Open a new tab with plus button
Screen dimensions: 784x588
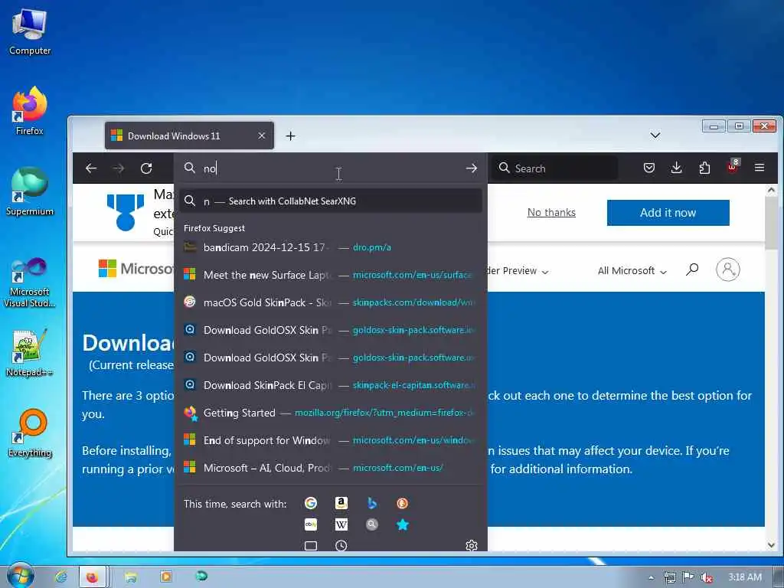click(x=290, y=136)
